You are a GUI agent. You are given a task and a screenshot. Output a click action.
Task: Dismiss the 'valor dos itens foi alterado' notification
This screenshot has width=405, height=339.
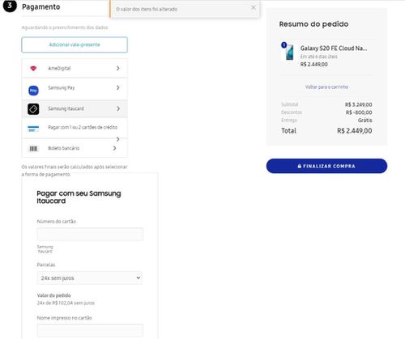point(254,7)
